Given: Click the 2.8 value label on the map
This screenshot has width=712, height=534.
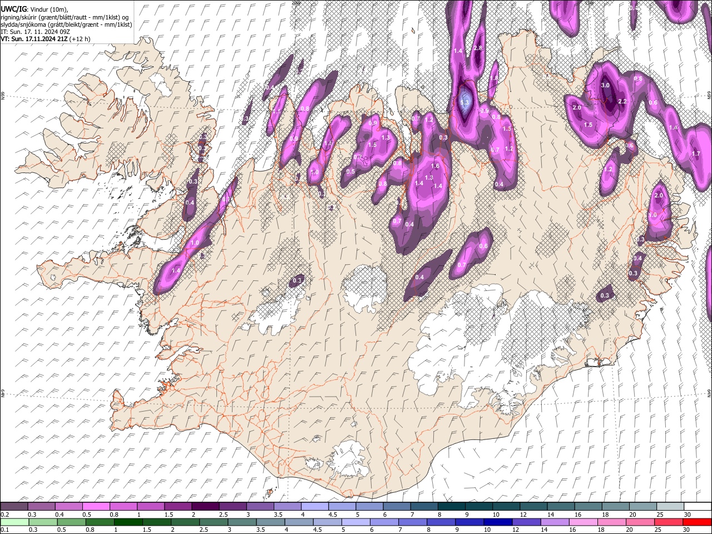Looking at the screenshot, I should (x=478, y=48).
